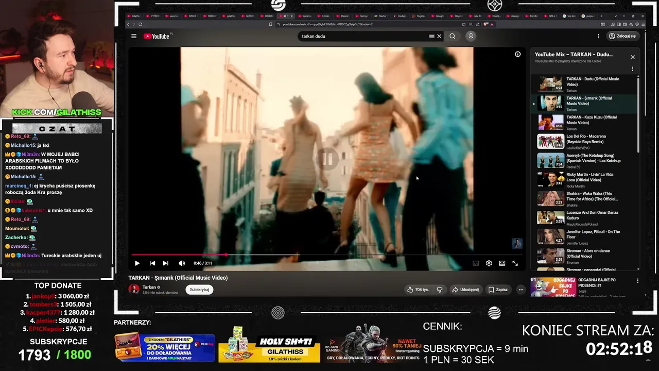659x371 pixels.
Task: Close the YouTube Mix playlist panel
Action: [633, 57]
